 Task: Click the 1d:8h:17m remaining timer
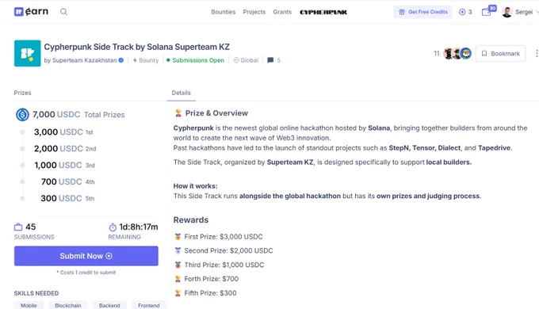139,227
